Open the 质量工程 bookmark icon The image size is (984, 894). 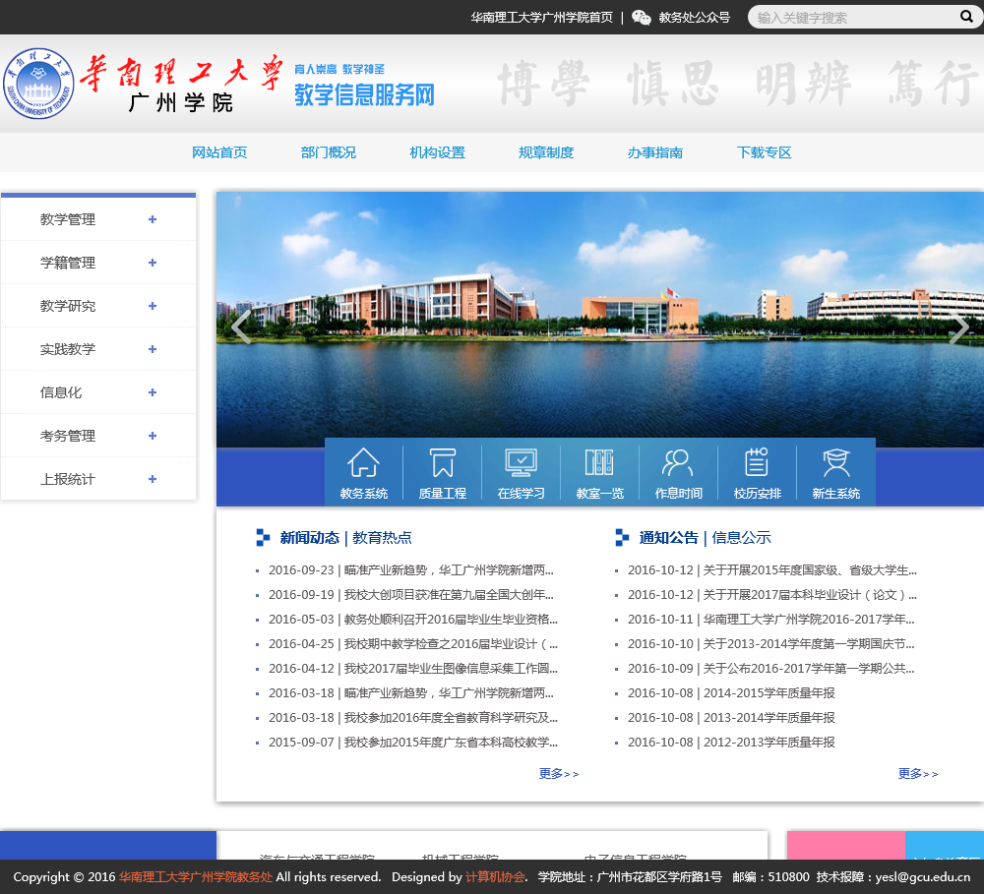tap(442, 462)
